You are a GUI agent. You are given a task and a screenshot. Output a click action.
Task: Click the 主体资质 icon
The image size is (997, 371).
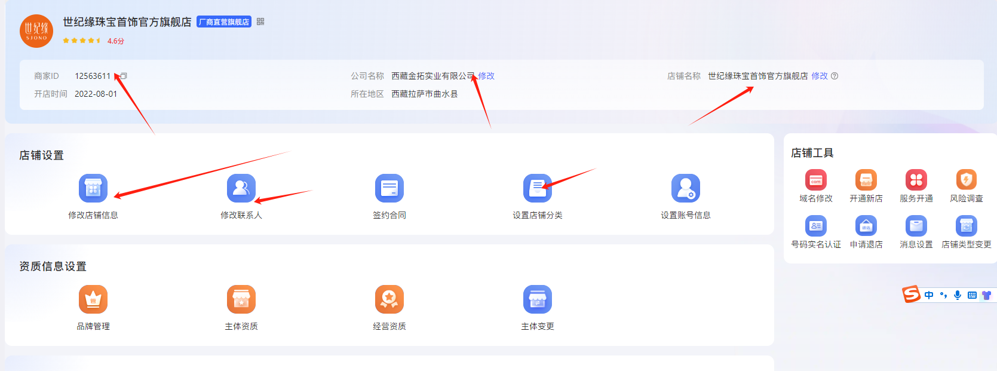tap(241, 300)
